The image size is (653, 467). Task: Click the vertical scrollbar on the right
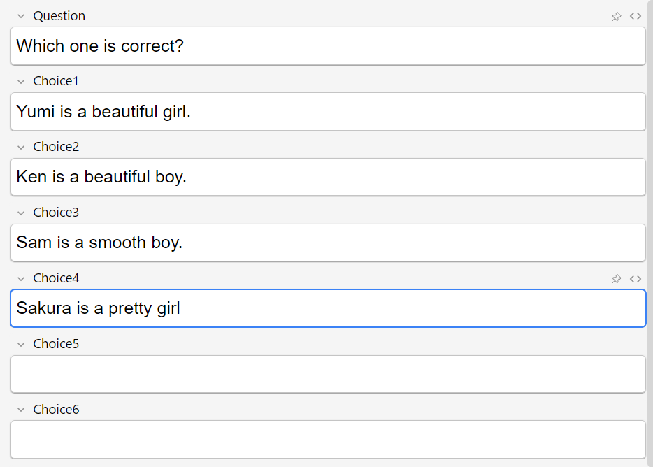650,210
